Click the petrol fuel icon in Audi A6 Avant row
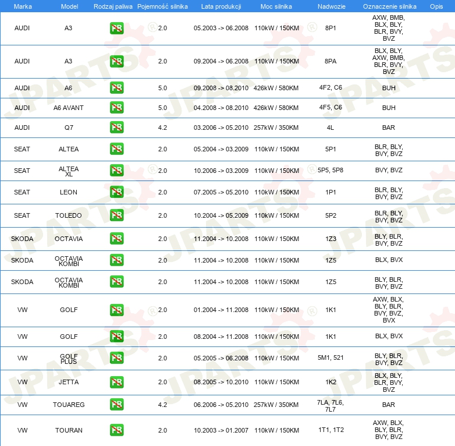The height and width of the screenshot is (446, 455). coord(116,108)
